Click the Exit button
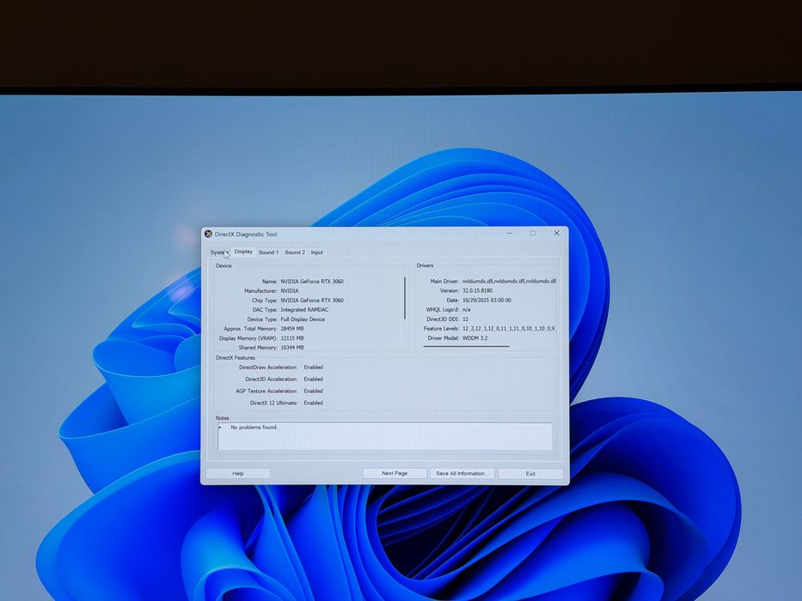Screen dimensions: 802x601 point(530,474)
